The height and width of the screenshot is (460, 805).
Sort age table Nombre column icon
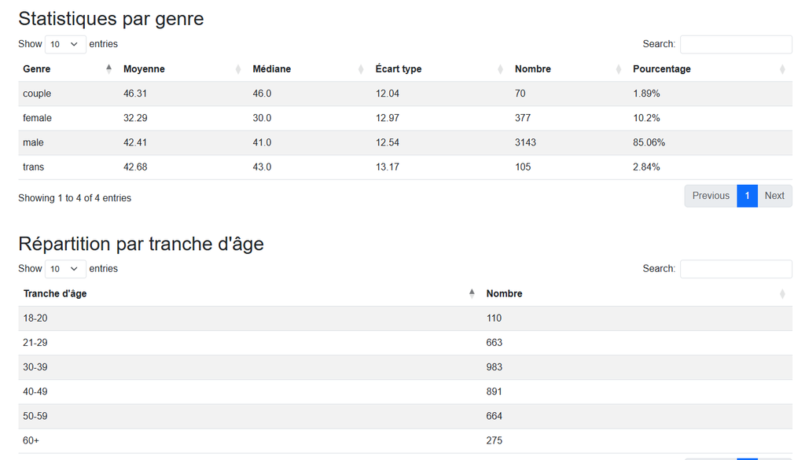coord(782,294)
